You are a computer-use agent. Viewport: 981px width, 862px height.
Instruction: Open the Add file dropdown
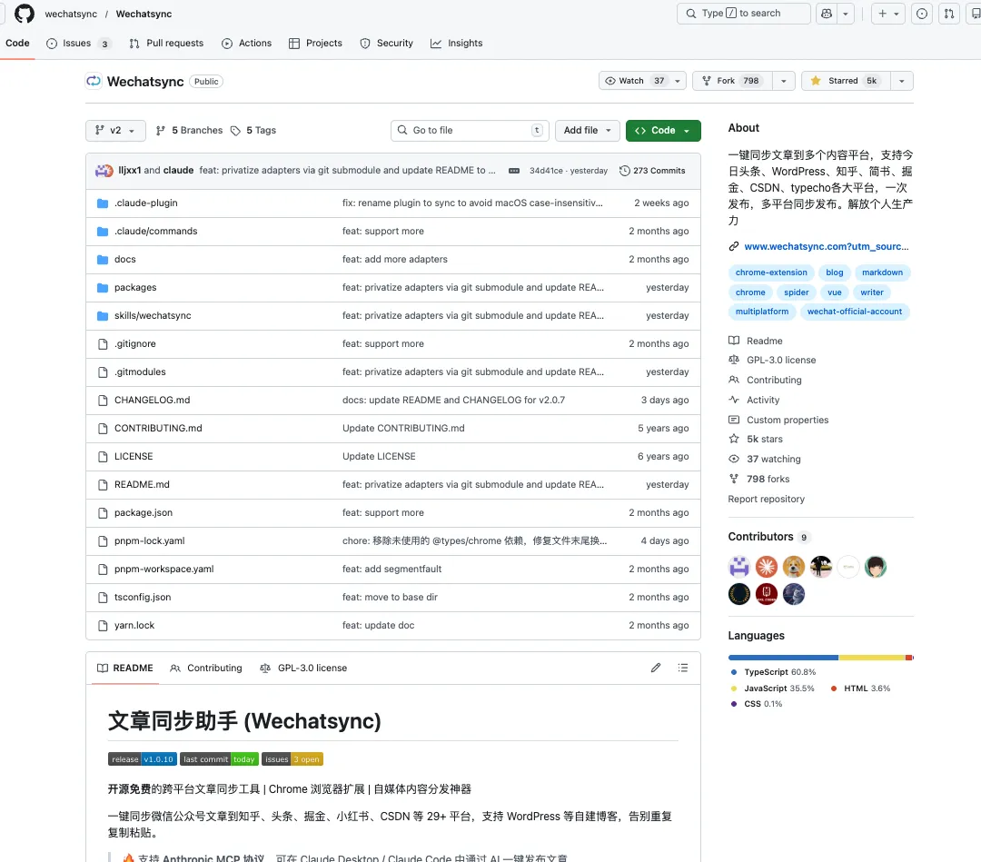coord(587,130)
